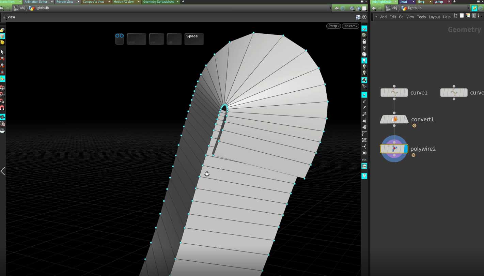Open the Persp viewport dropdown

click(333, 26)
